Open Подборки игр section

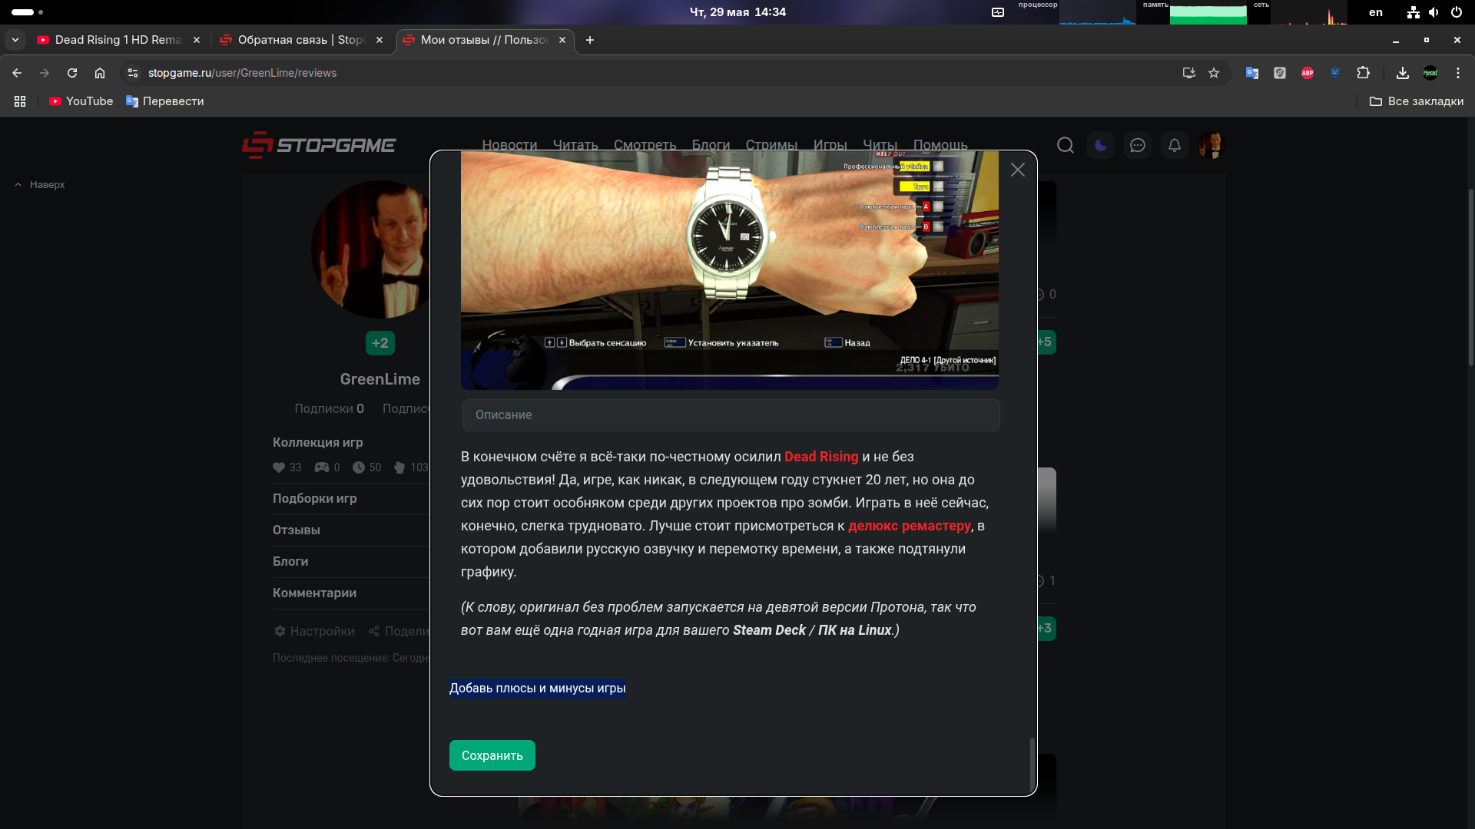314,498
